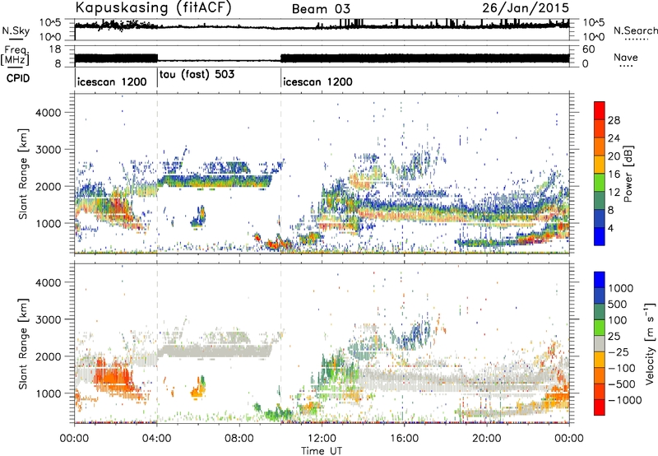The image size is (658, 456).
Task: Click the "3000" tick of the velocity panel
Action: pyautogui.click(x=48, y=319)
